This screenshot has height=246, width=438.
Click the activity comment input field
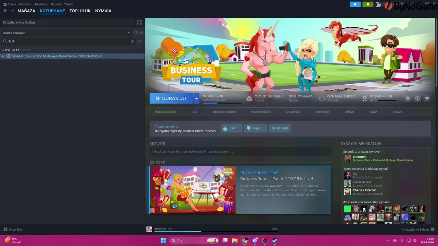point(240,151)
